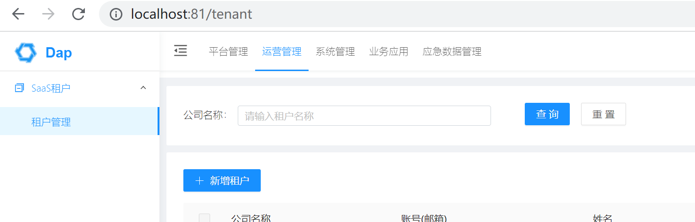The image size is (695, 222).
Task: Click the plus icon on 新增租户
Action: click(x=199, y=181)
